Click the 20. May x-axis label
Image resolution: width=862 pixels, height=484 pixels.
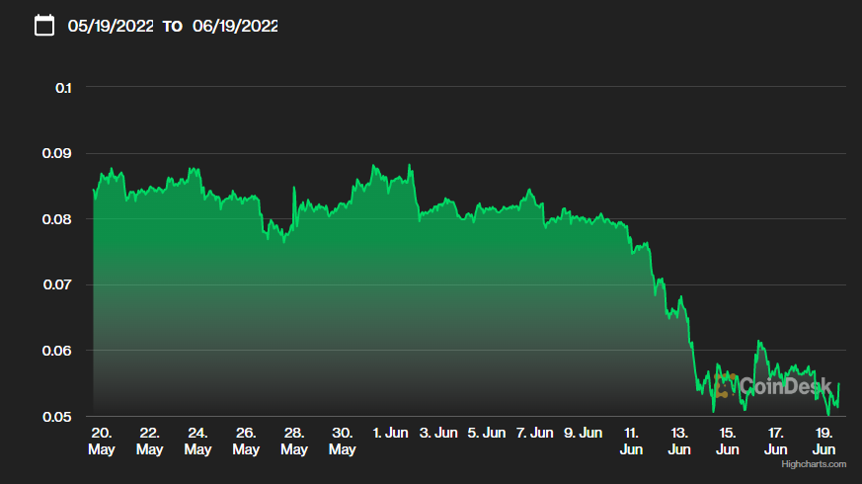pyautogui.click(x=102, y=441)
